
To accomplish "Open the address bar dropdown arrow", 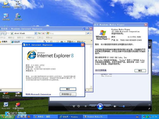I will 36,33.
